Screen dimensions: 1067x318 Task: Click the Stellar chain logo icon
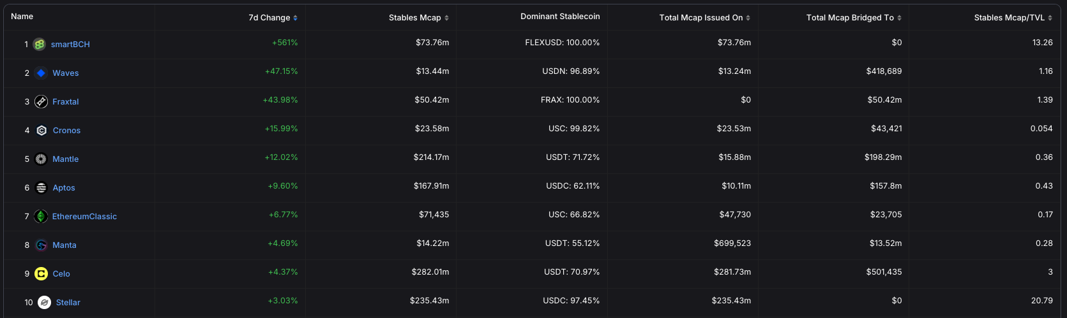[44, 303]
